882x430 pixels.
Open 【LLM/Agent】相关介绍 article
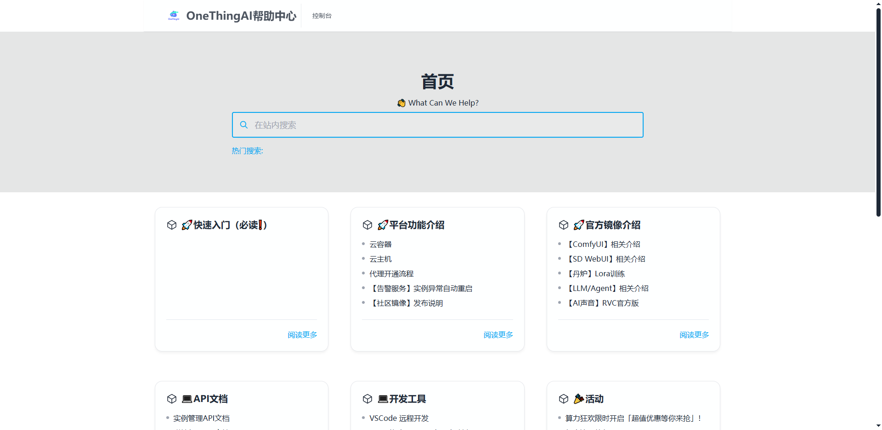[x=607, y=289]
